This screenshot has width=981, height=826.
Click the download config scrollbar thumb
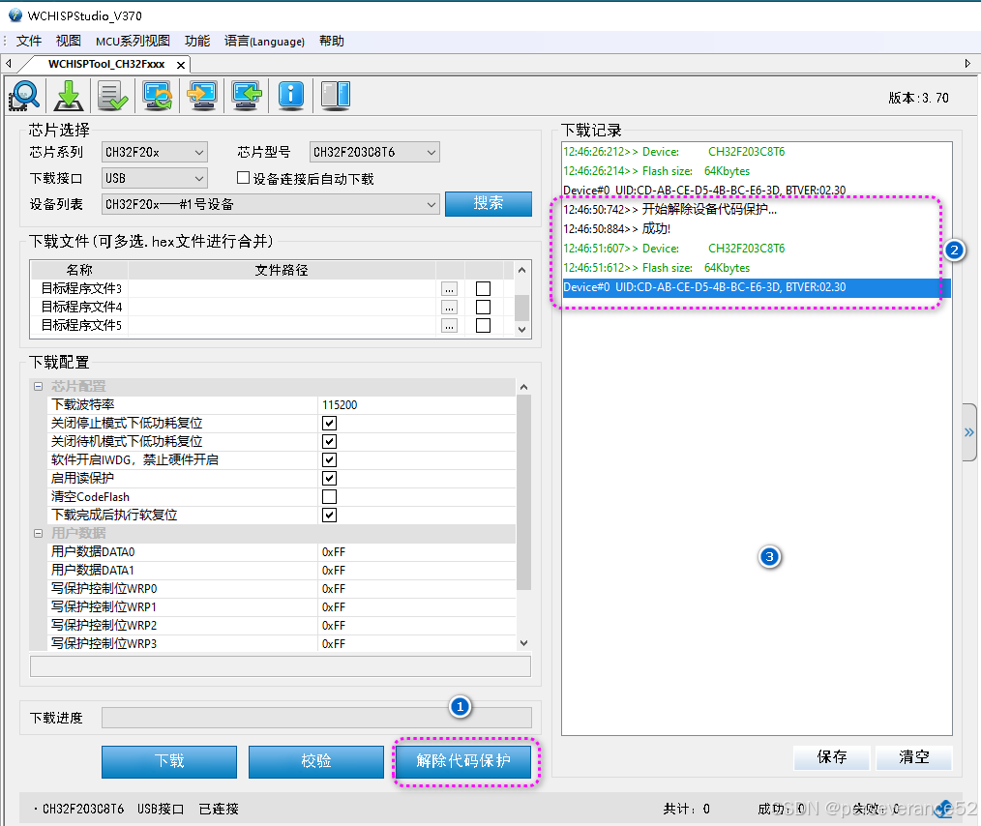[523, 492]
